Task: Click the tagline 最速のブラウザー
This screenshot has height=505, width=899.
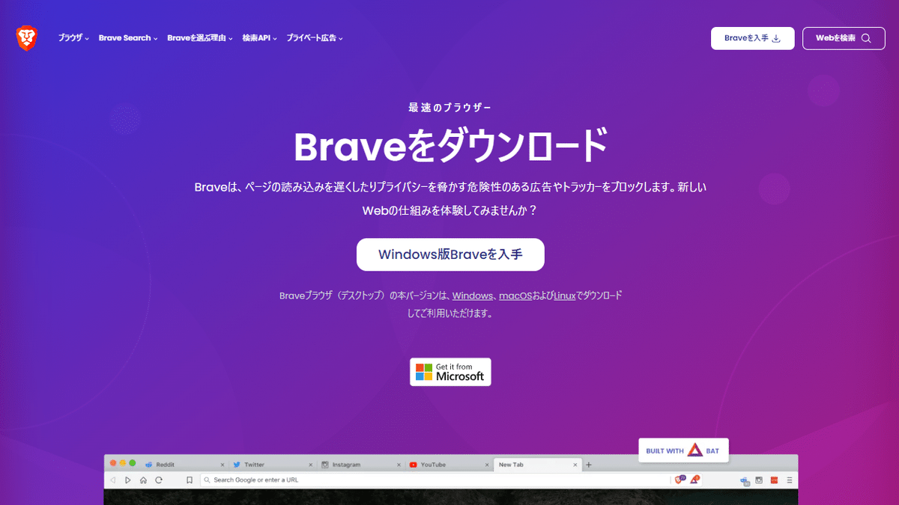Action: click(450, 108)
